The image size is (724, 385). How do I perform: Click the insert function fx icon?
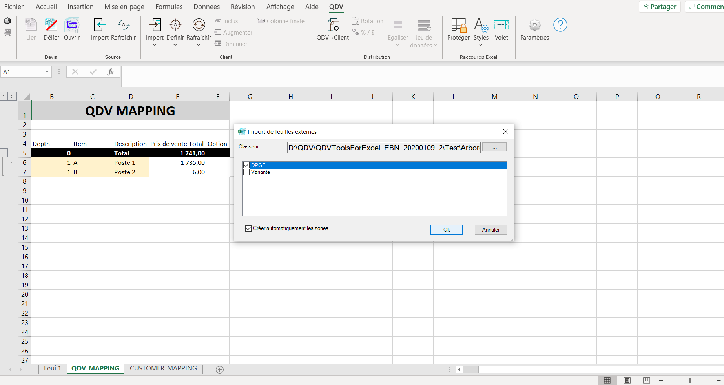110,72
